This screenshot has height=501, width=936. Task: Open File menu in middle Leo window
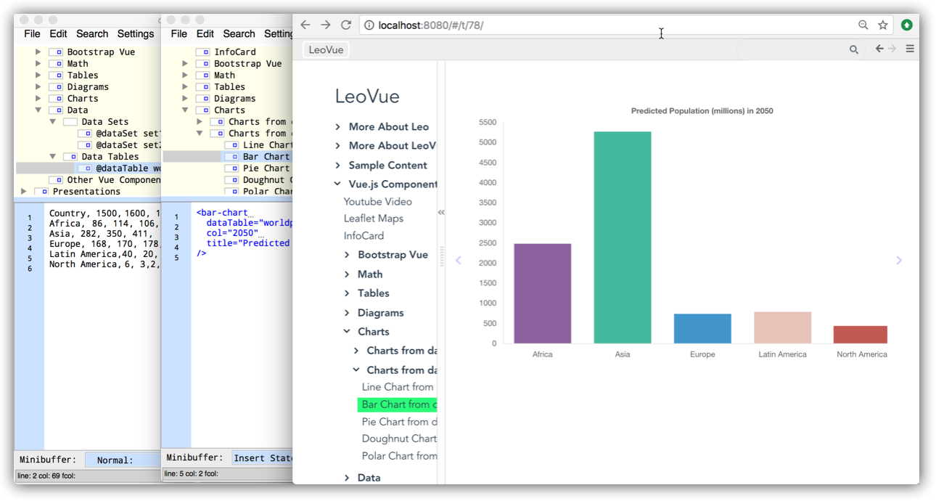178,34
